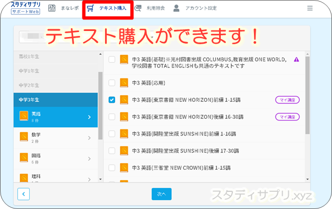Click book icon for SUNSHINE 後編
Image resolution: width=332 pixels, height=209 pixels.
(x=124, y=151)
